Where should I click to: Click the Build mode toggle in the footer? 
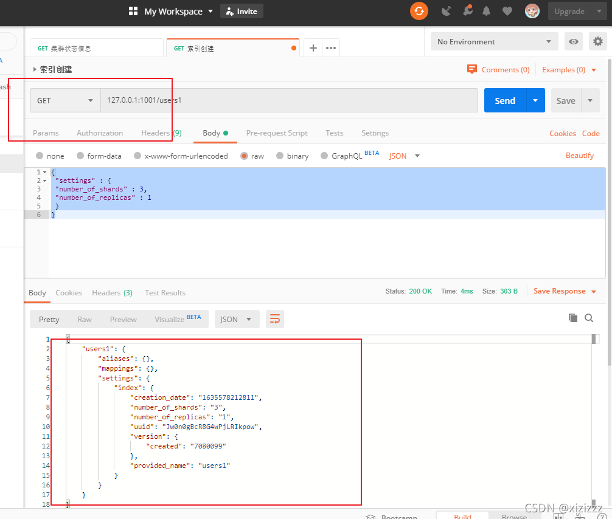coord(462,516)
